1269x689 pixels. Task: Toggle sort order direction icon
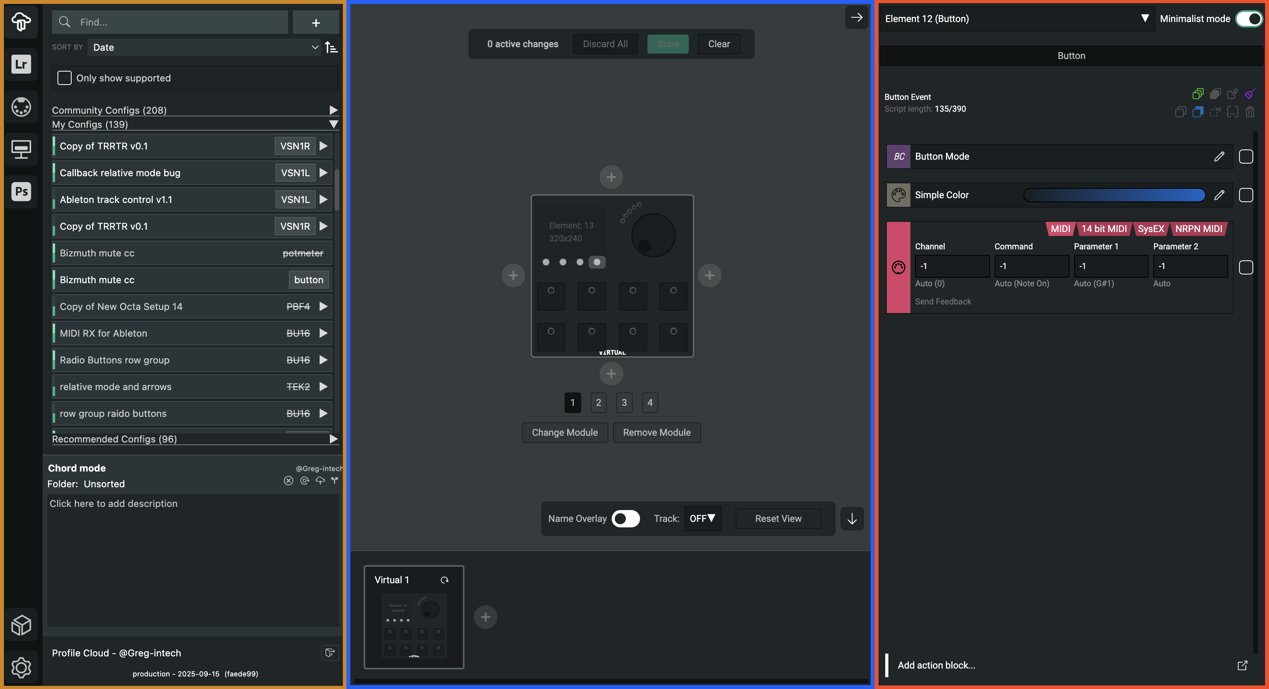(331, 48)
